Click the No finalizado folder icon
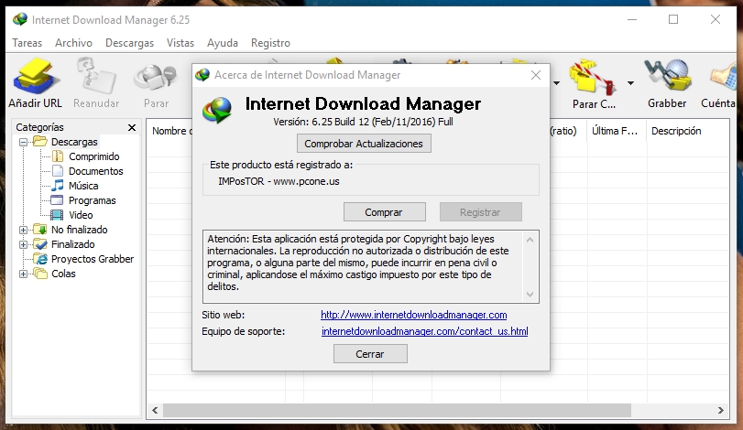This screenshot has width=743, height=430. 40,230
